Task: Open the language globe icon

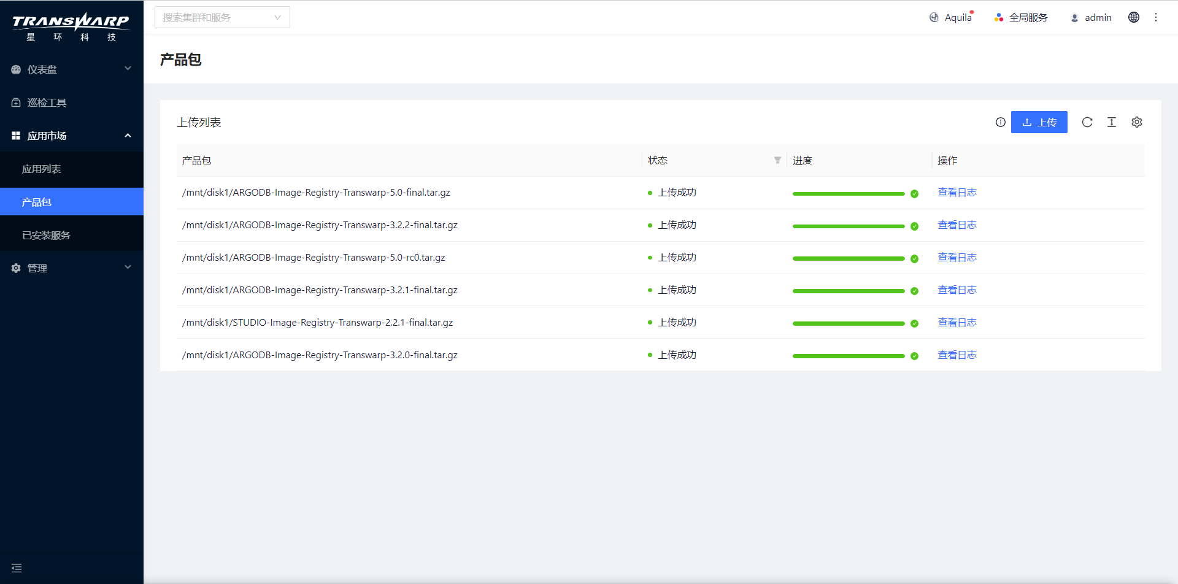Action: (x=1134, y=17)
